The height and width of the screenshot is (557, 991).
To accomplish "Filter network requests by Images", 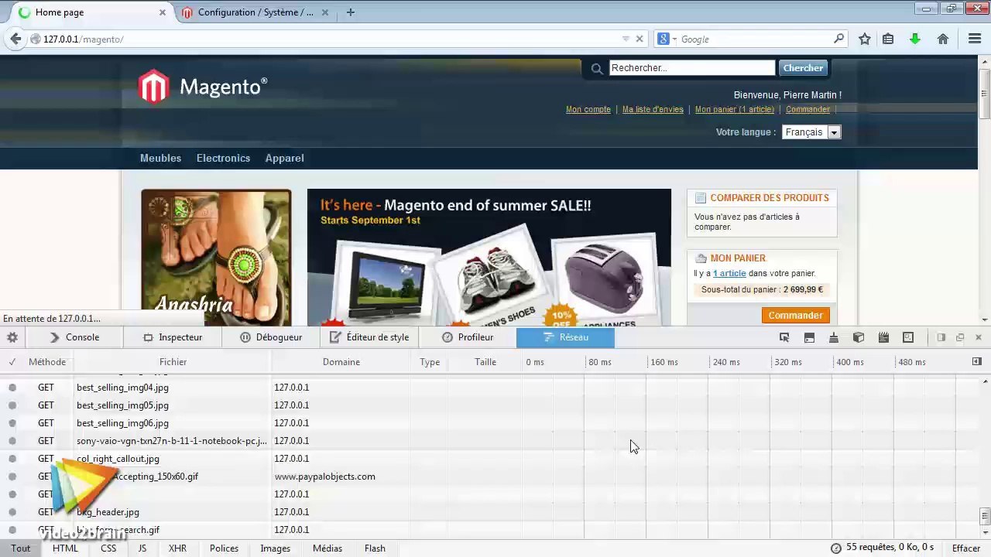I will click(x=275, y=548).
